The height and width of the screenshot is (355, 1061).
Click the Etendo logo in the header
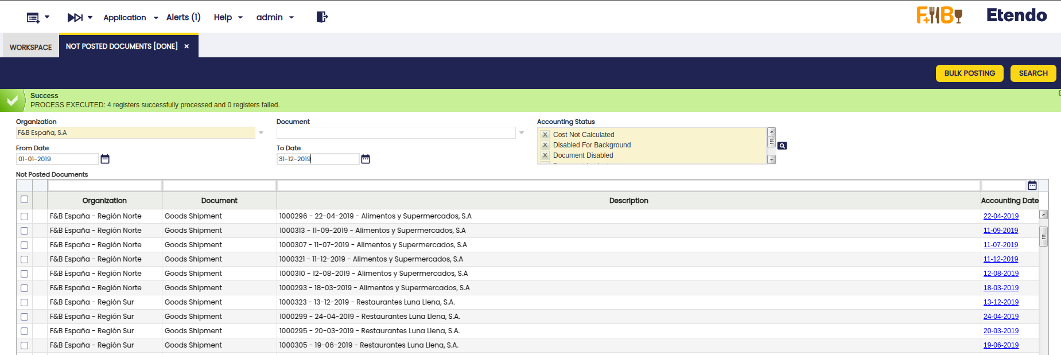click(x=1017, y=15)
